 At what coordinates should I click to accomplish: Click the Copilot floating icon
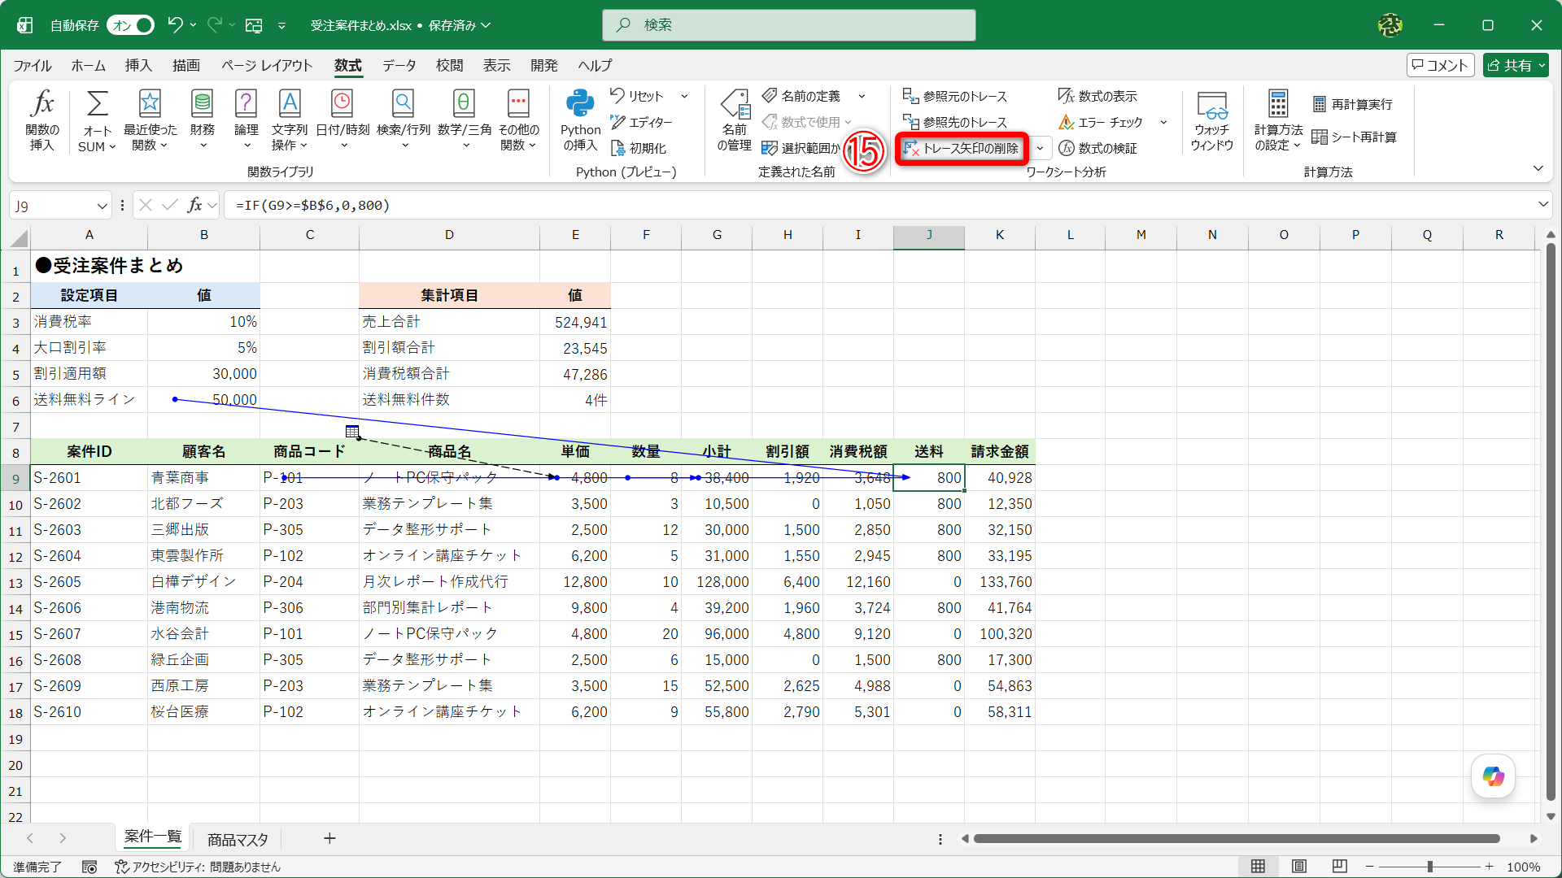tap(1493, 776)
